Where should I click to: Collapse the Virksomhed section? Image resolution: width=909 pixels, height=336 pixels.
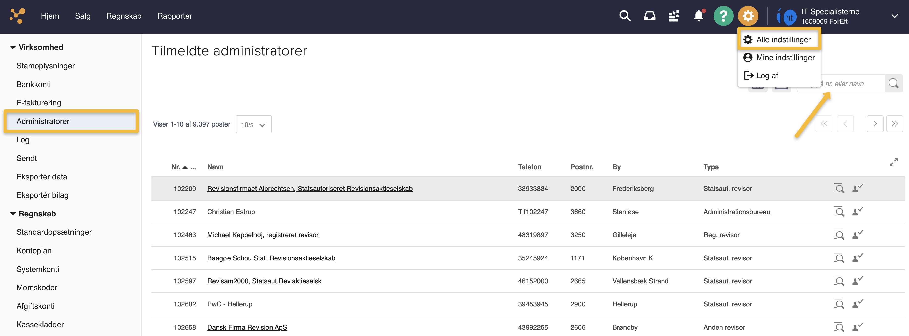[13, 47]
